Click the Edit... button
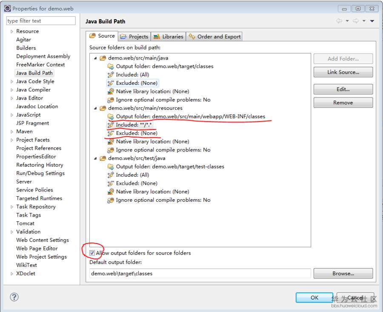Viewport: 383px width, 312px height. click(x=343, y=89)
